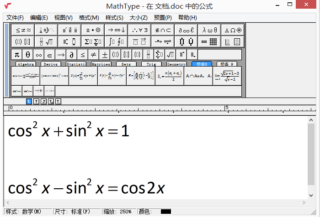Insert the Sn arithmetic sum formula

(170, 76)
